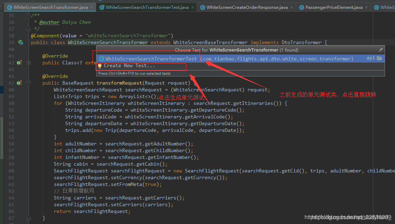Close PassengerPriceElement.java tab
395x224 pixels.
point(366,7)
